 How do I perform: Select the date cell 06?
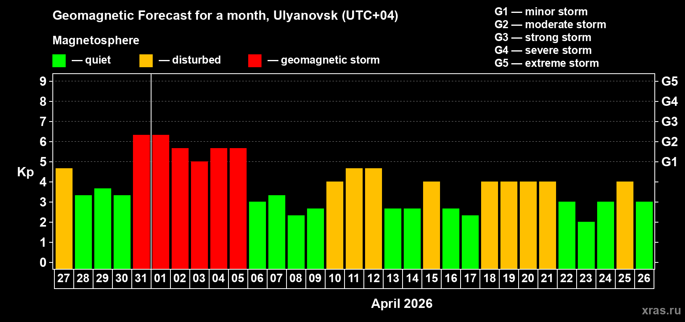click(x=257, y=279)
